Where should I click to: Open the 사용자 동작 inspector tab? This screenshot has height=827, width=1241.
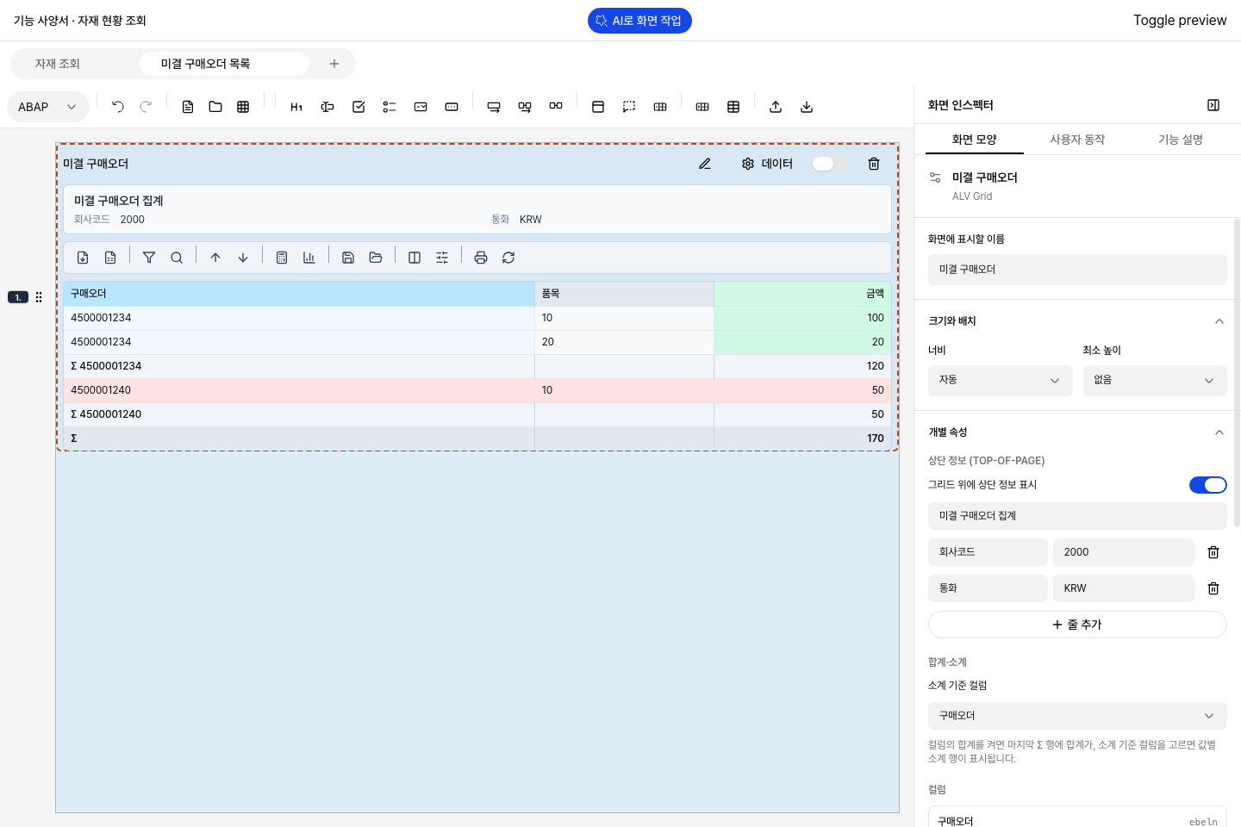point(1077,140)
